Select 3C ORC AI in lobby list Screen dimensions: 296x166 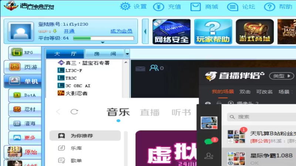click(74, 86)
